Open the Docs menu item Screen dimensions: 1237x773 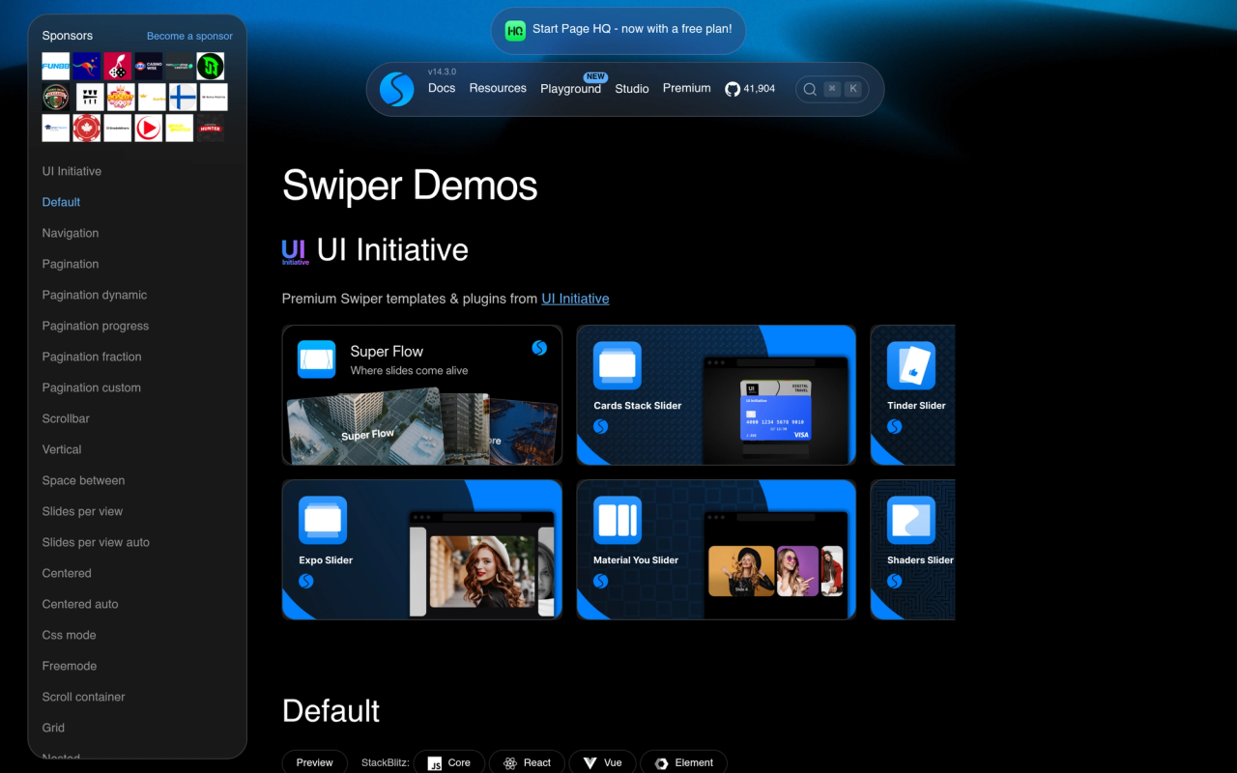[442, 88]
